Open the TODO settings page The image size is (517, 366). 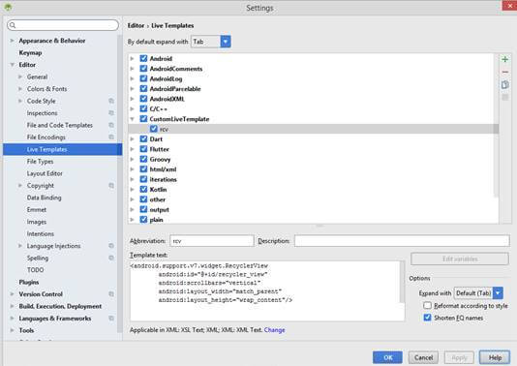click(35, 270)
